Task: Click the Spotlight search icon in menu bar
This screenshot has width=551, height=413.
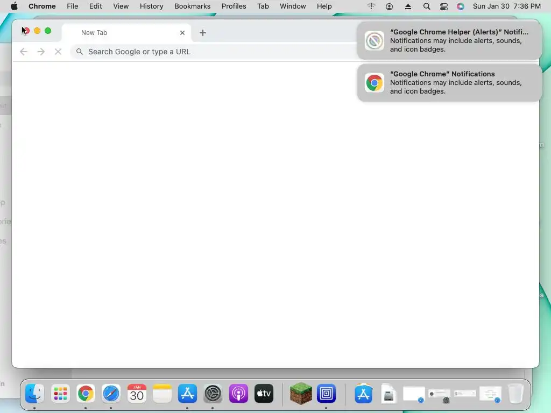Action: (427, 6)
